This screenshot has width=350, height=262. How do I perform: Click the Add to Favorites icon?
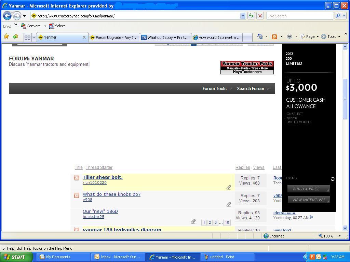click(15, 37)
